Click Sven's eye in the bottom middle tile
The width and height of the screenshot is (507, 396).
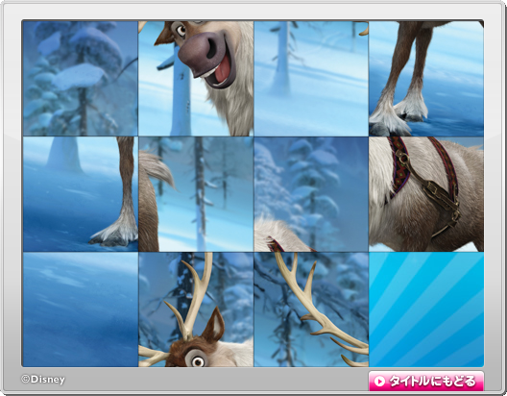click(x=197, y=359)
